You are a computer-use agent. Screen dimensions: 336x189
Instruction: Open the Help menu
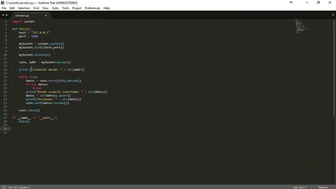pyautogui.click(x=107, y=8)
